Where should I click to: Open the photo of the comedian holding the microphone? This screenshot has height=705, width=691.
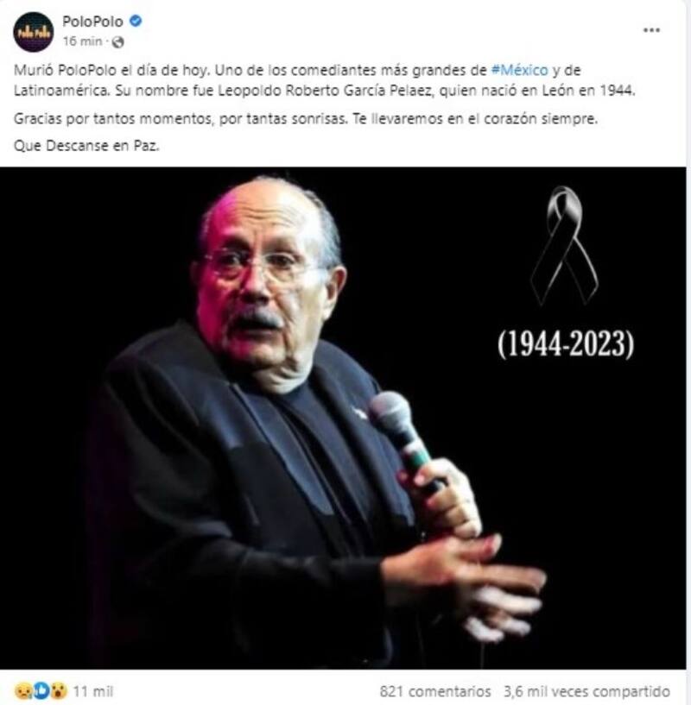pyautogui.click(x=343, y=418)
